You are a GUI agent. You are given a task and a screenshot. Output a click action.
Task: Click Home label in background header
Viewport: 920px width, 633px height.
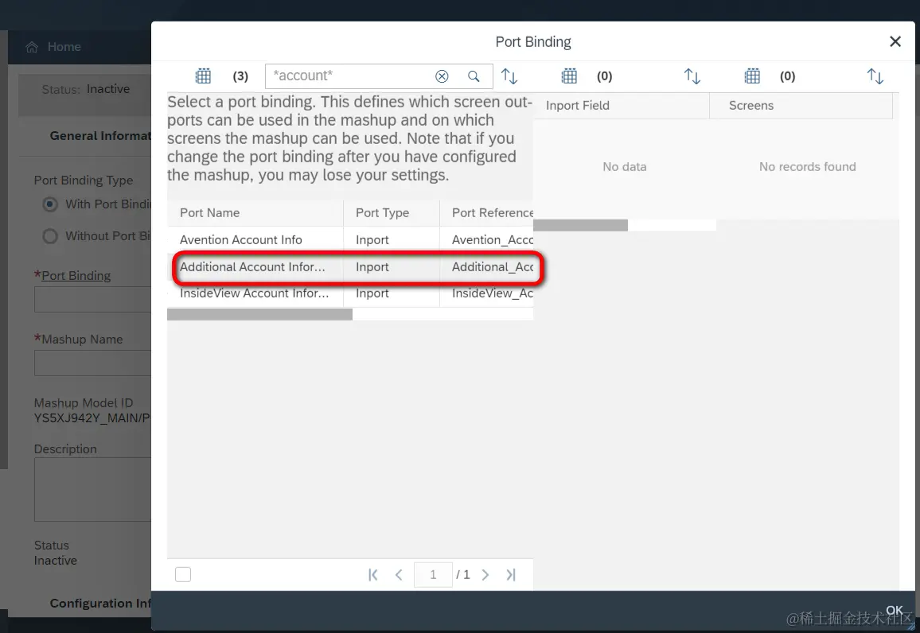click(x=64, y=47)
